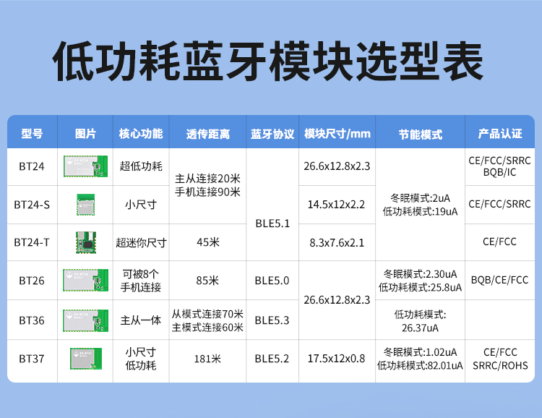Viewport: 542px width, 418px height.
Task: Click the BT24-S module product image
Action: (85, 205)
